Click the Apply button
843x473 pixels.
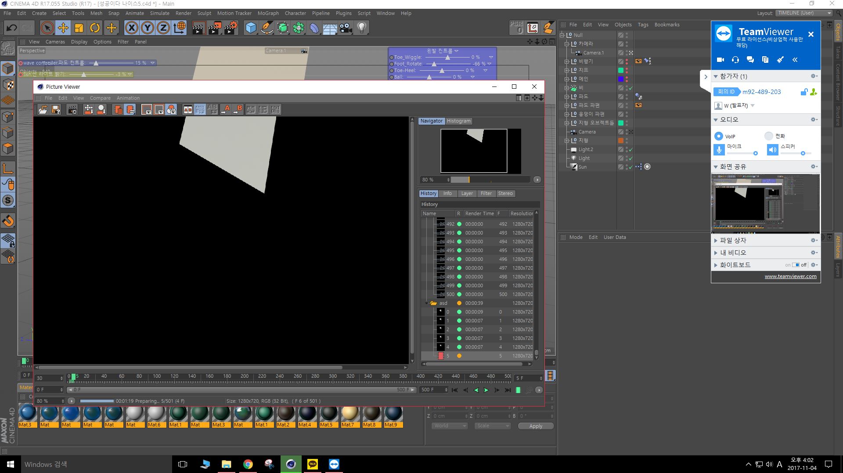(x=536, y=426)
